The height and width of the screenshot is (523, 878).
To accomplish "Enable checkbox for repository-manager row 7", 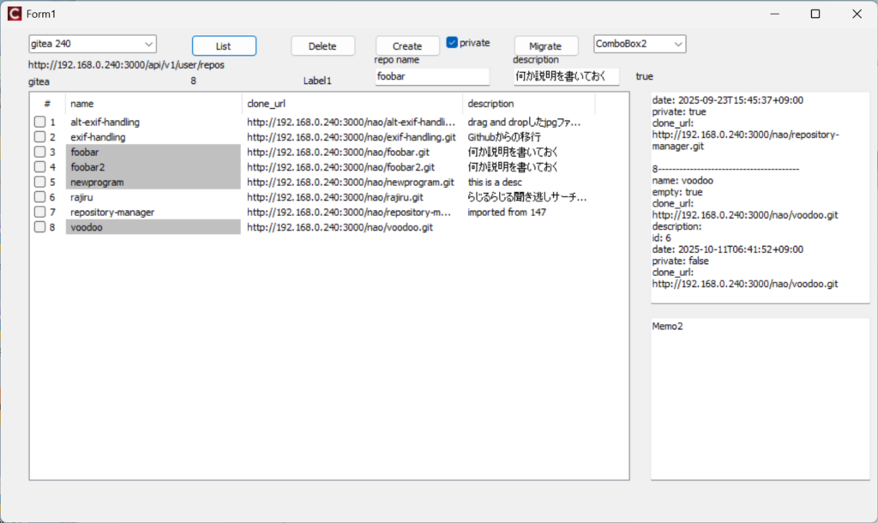I will tap(39, 213).
